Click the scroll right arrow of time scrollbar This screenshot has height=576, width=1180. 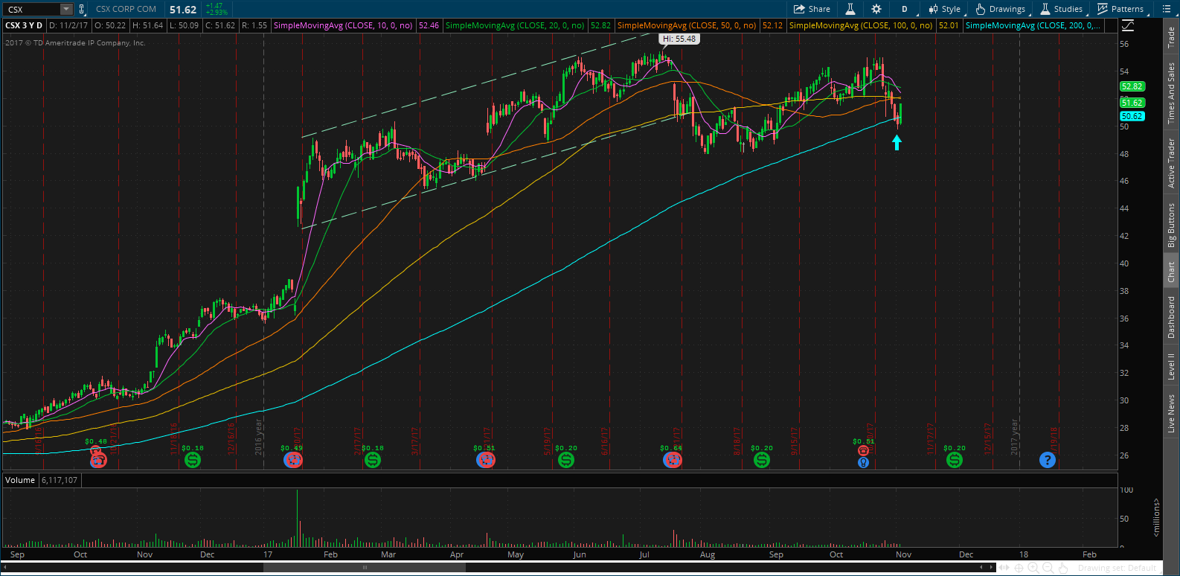[991, 567]
